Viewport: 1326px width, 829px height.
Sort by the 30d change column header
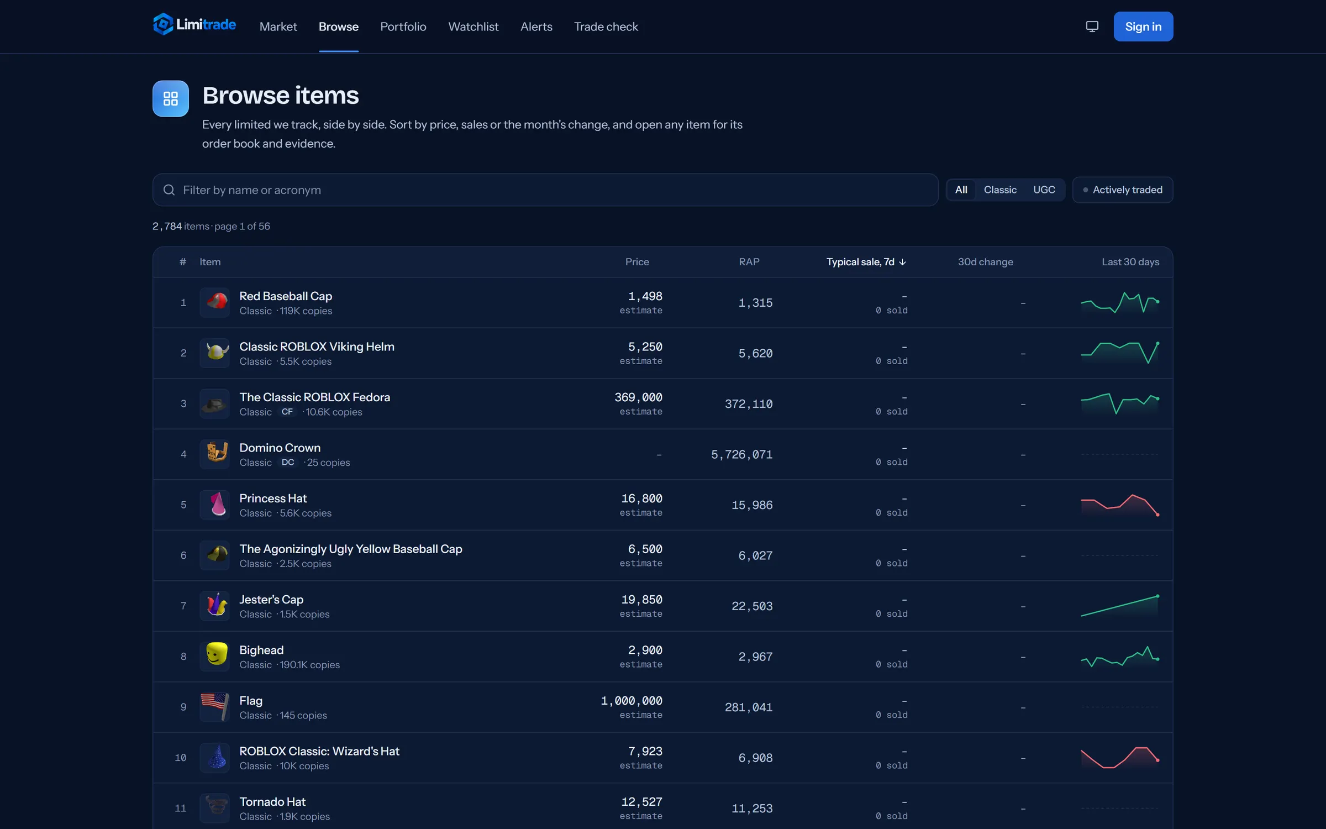[x=985, y=262]
